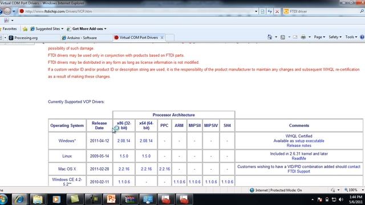Open the Safety menu

pos(335,37)
